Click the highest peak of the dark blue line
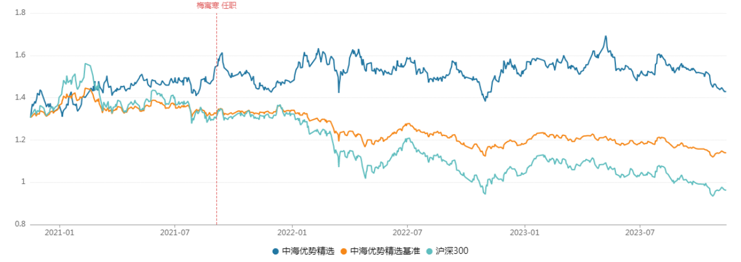Screen dimensions: 741x262 point(606,36)
